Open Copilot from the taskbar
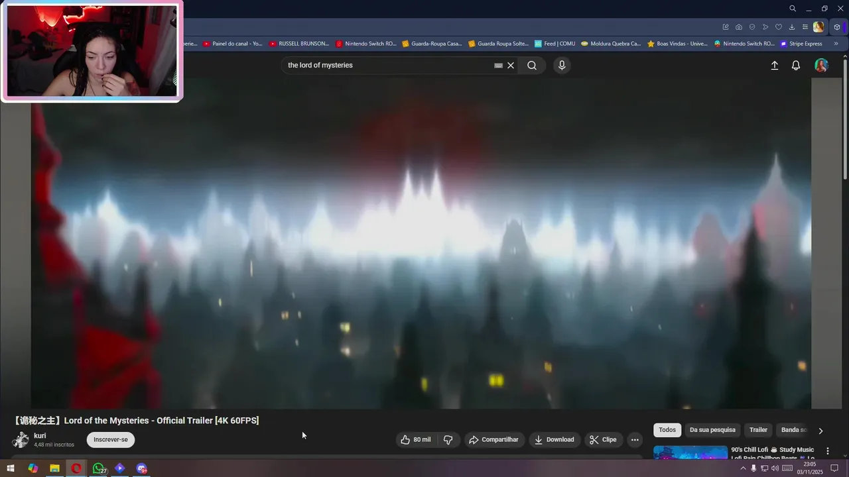This screenshot has height=477, width=849. [33, 468]
